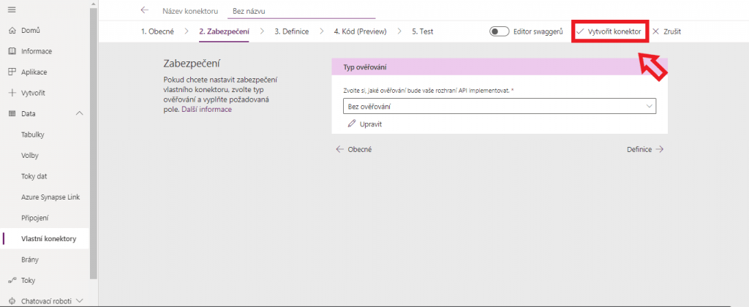Go to the 1. Obecné step
This screenshot has width=749, height=307.
coord(157,31)
